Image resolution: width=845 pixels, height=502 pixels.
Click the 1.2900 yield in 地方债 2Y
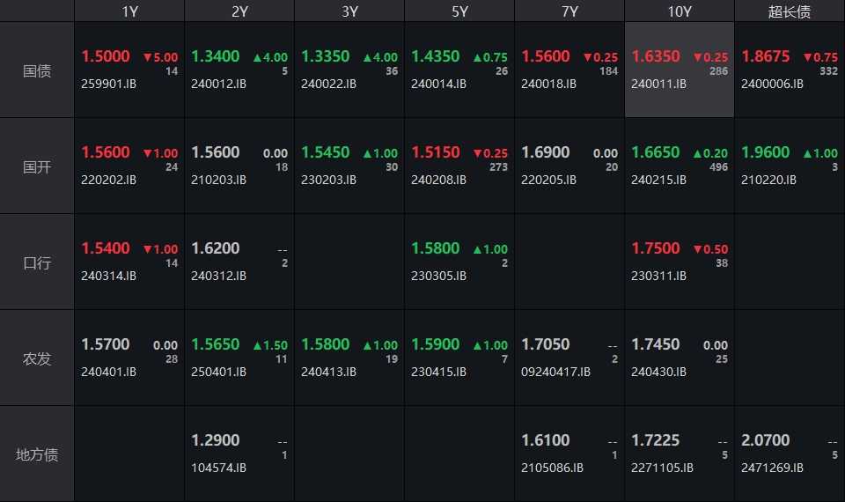point(216,440)
